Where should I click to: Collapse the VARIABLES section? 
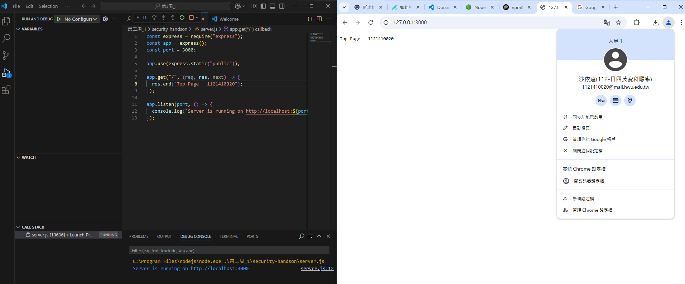click(32, 29)
